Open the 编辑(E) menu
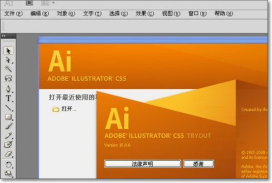 40,14
